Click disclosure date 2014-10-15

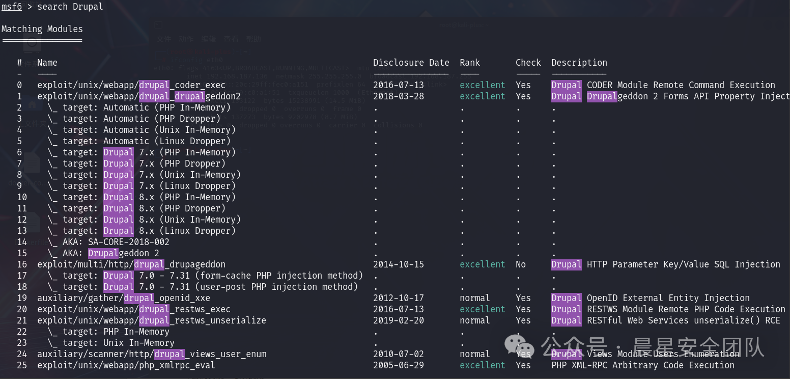tap(399, 264)
